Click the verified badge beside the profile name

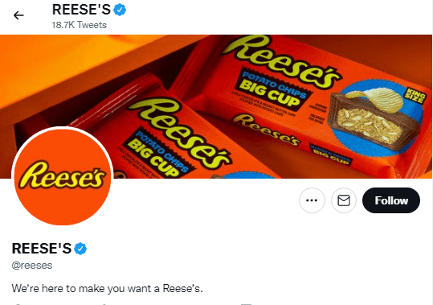[x=80, y=249]
